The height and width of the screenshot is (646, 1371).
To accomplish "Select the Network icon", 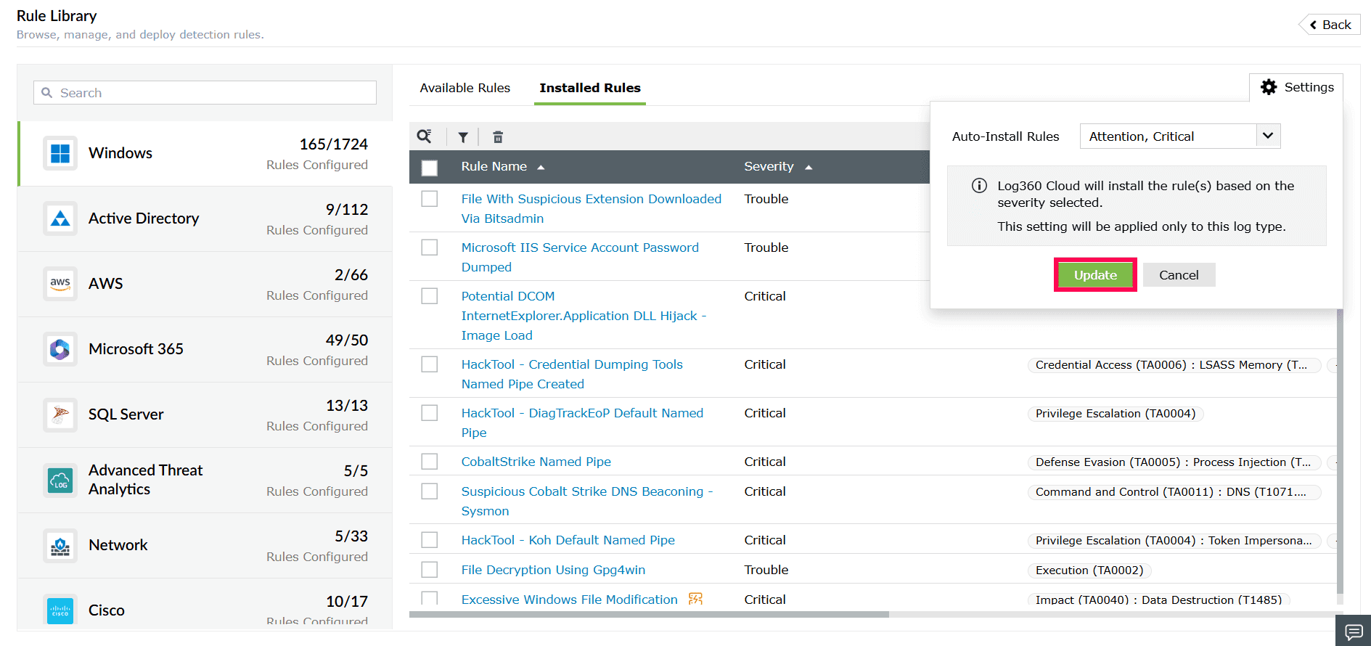I will click(x=60, y=545).
